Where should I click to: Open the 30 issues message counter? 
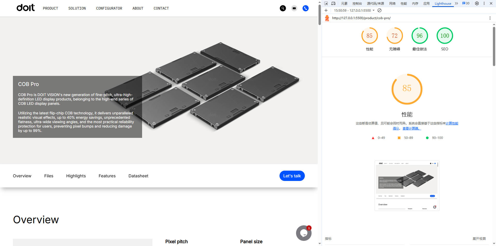point(466,3)
